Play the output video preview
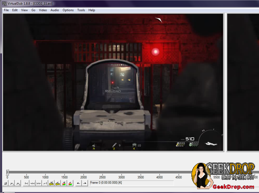Viewport: 259px width, 193px height. coord(18,183)
